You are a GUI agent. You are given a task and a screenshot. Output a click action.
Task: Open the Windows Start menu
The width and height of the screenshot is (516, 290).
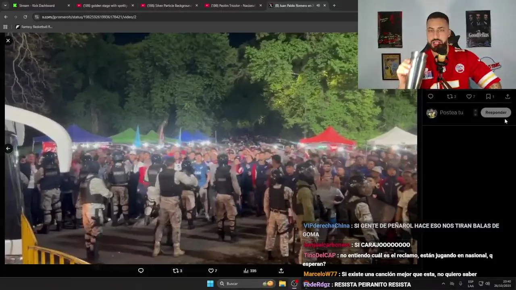pos(210,284)
